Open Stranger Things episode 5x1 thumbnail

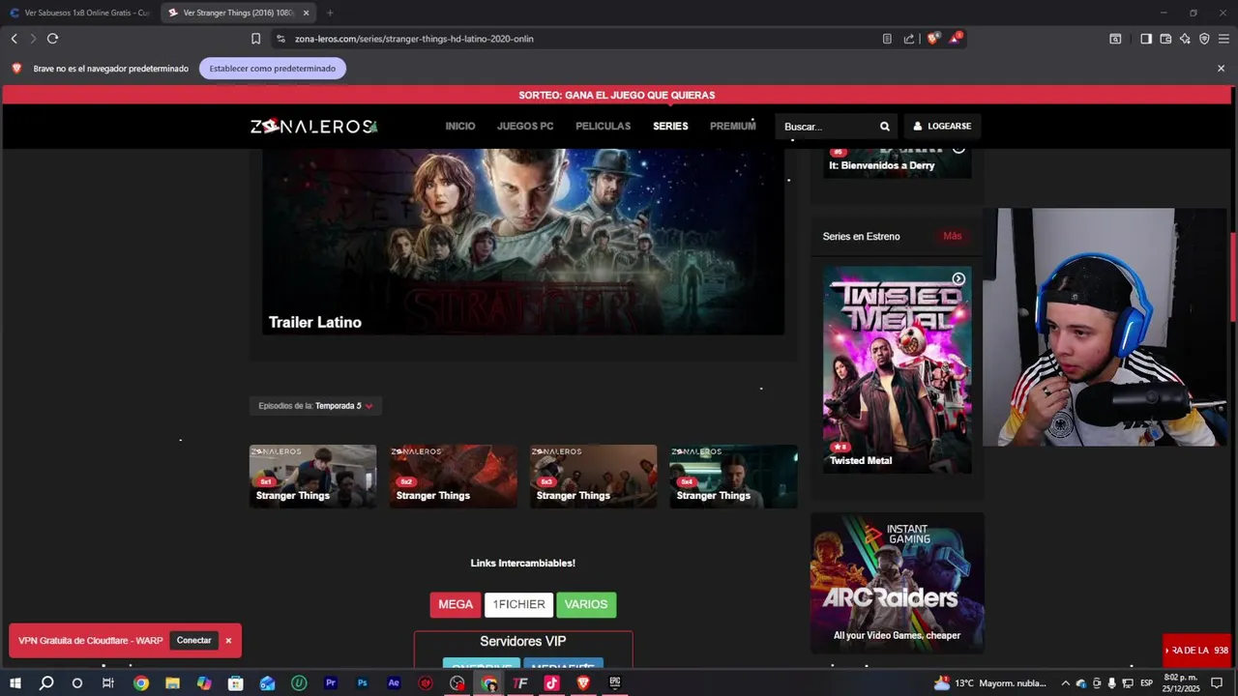coord(312,477)
